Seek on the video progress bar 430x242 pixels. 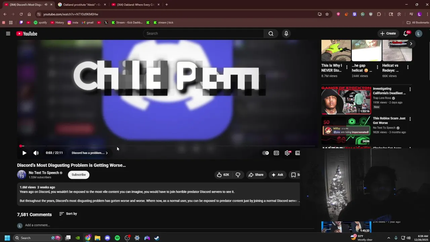(x=167, y=146)
